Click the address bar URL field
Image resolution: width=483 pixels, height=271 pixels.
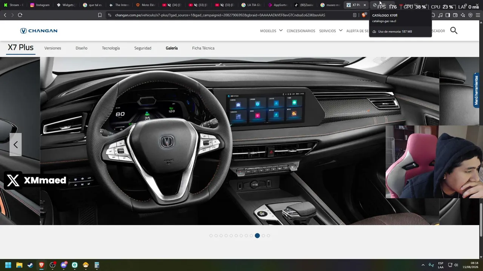230,15
